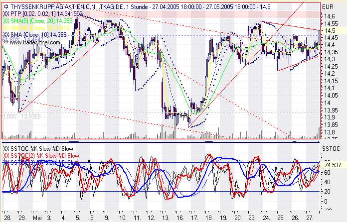
Task: Select the XX PTP [0.02, 0.02, 1] legend entry
Action: click(43, 14)
